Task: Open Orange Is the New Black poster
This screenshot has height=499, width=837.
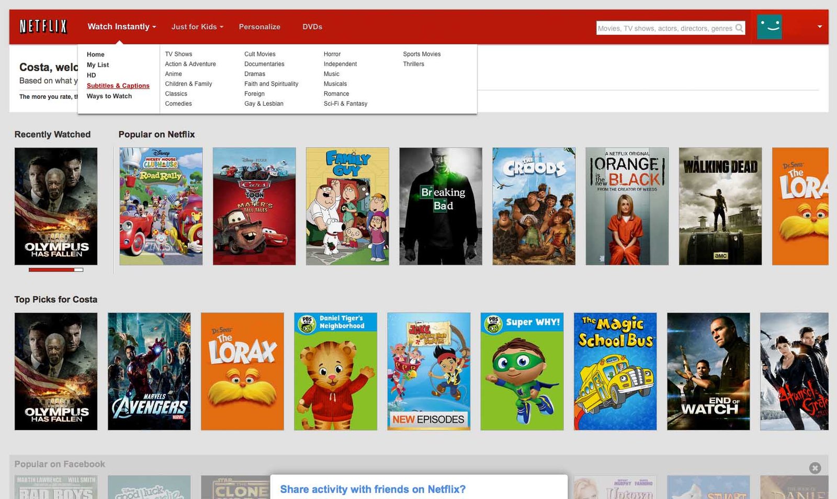Action: point(627,206)
